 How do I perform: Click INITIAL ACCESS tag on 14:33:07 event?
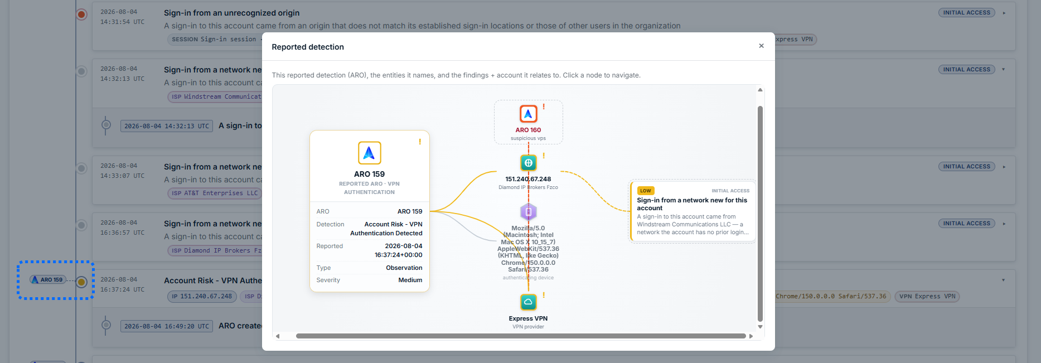(x=966, y=167)
